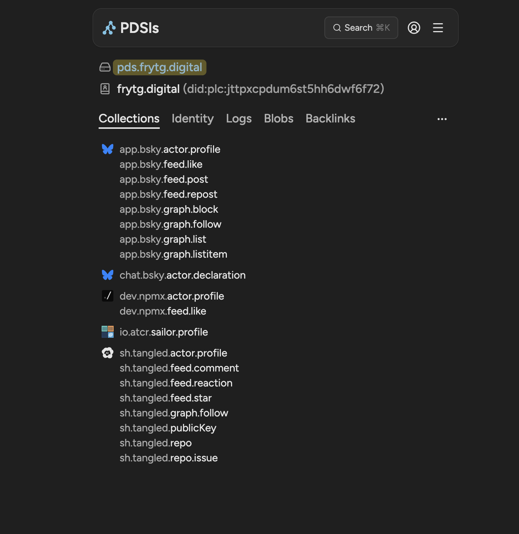
Task: Open the sh.tangled.publicKey collection
Action: click(168, 428)
